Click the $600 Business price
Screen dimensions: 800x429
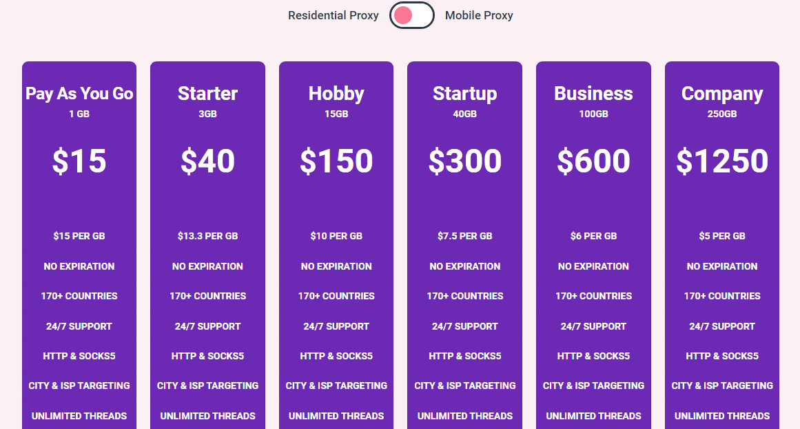593,161
